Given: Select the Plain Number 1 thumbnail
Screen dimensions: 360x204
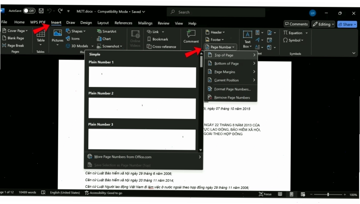Looking at the screenshot, I should coord(142,77).
